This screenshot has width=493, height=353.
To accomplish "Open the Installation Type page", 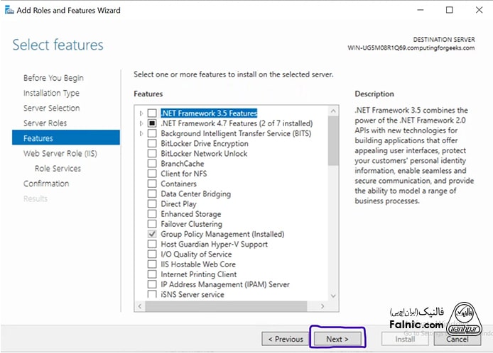I will coord(51,93).
